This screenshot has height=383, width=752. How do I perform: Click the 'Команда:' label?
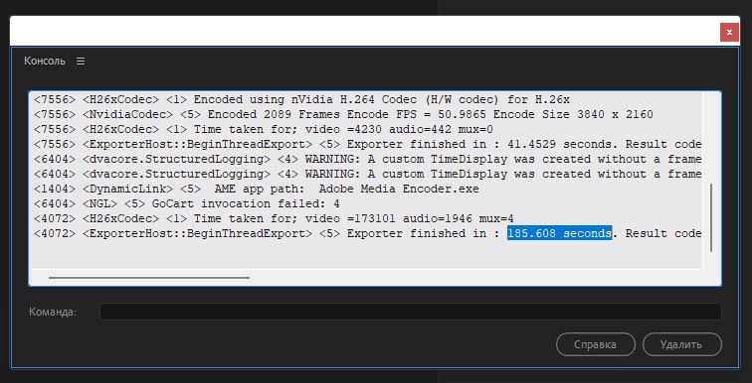click(53, 313)
